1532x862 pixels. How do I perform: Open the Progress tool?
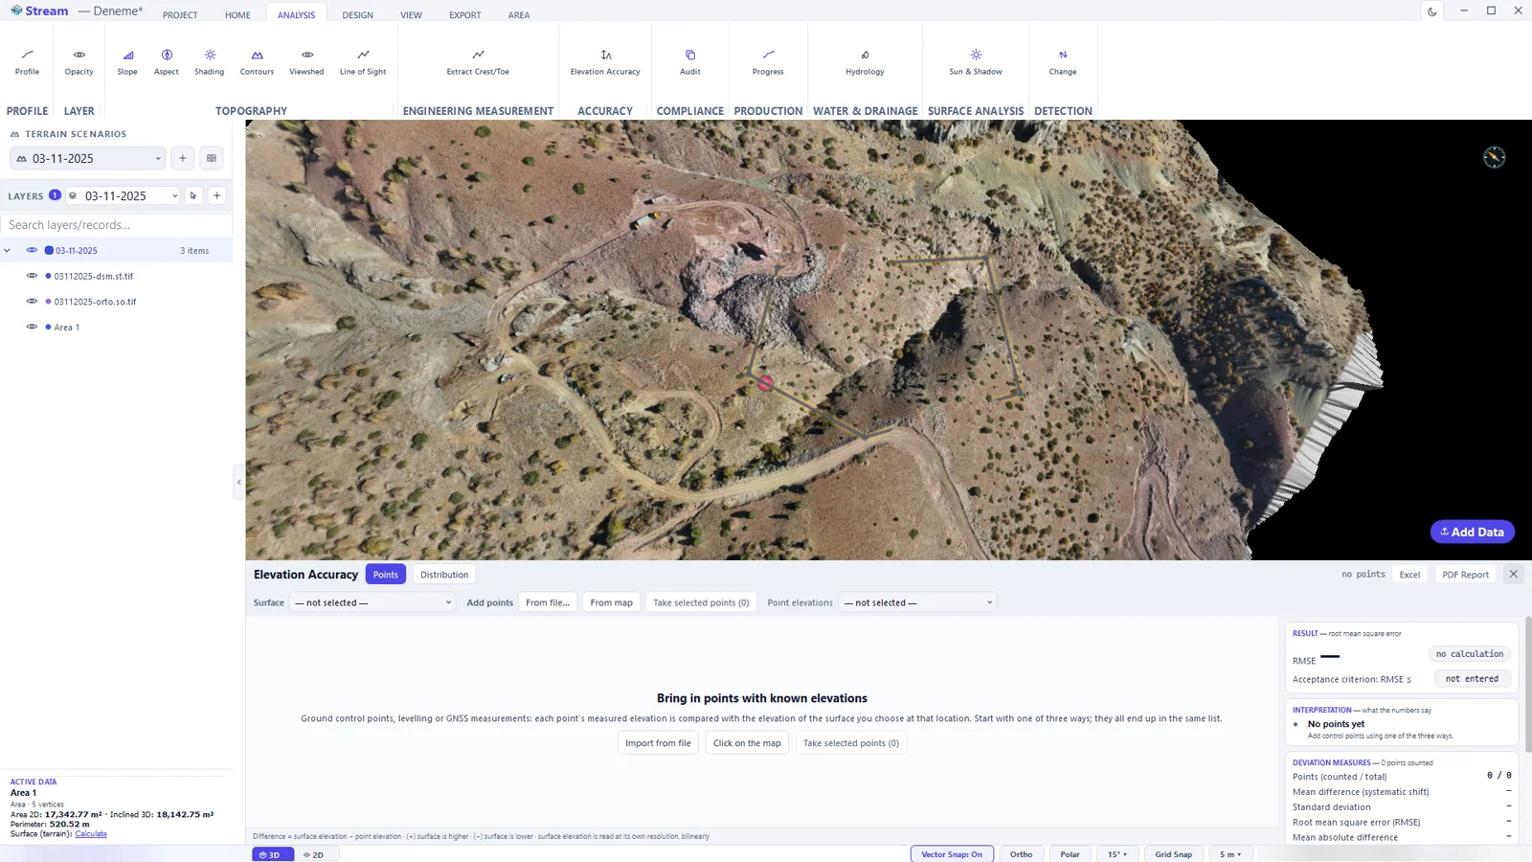(768, 62)
